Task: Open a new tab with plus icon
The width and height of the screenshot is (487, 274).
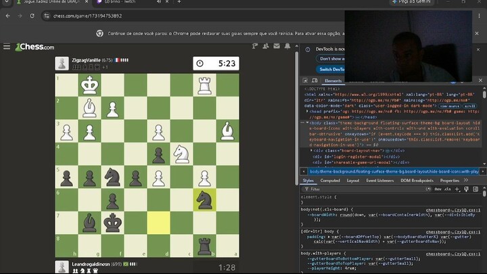Action: (179, 2)
